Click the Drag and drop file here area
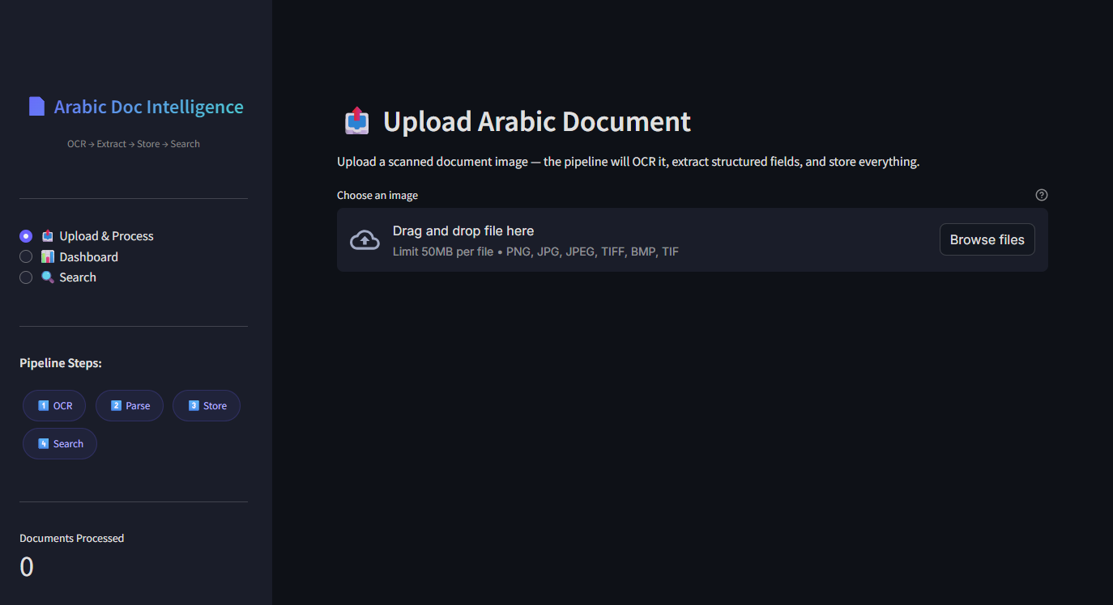The image size is (1113, 605). [x=693, y=239]
